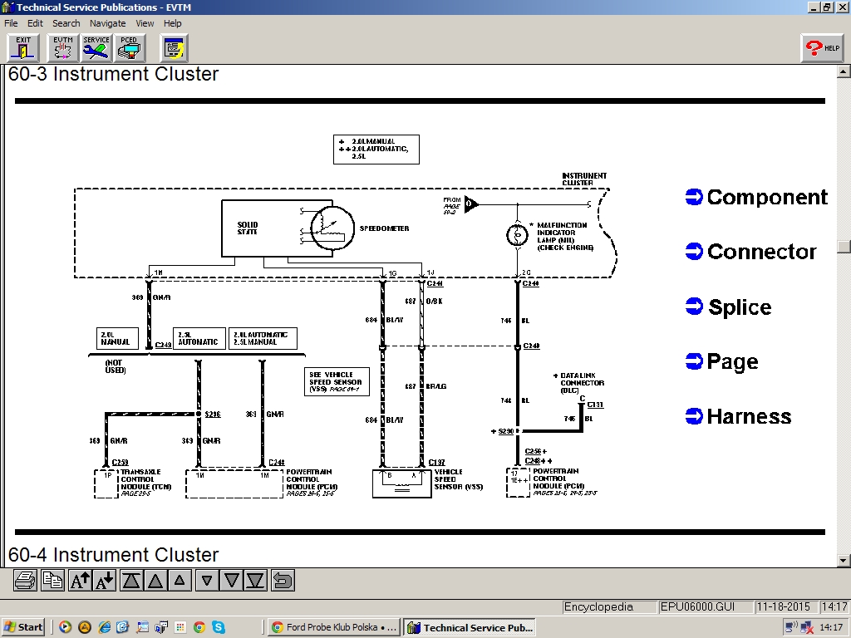
Task: Go back using the return arrow icon
Action: [x=283, y=581]
